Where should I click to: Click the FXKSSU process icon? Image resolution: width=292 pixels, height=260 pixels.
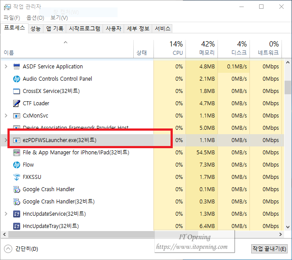(x=17, y=177)
